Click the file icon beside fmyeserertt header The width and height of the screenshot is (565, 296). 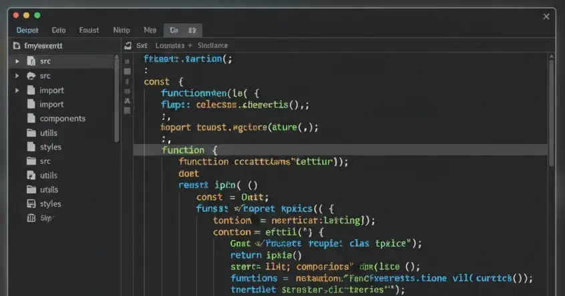[17, 46]
